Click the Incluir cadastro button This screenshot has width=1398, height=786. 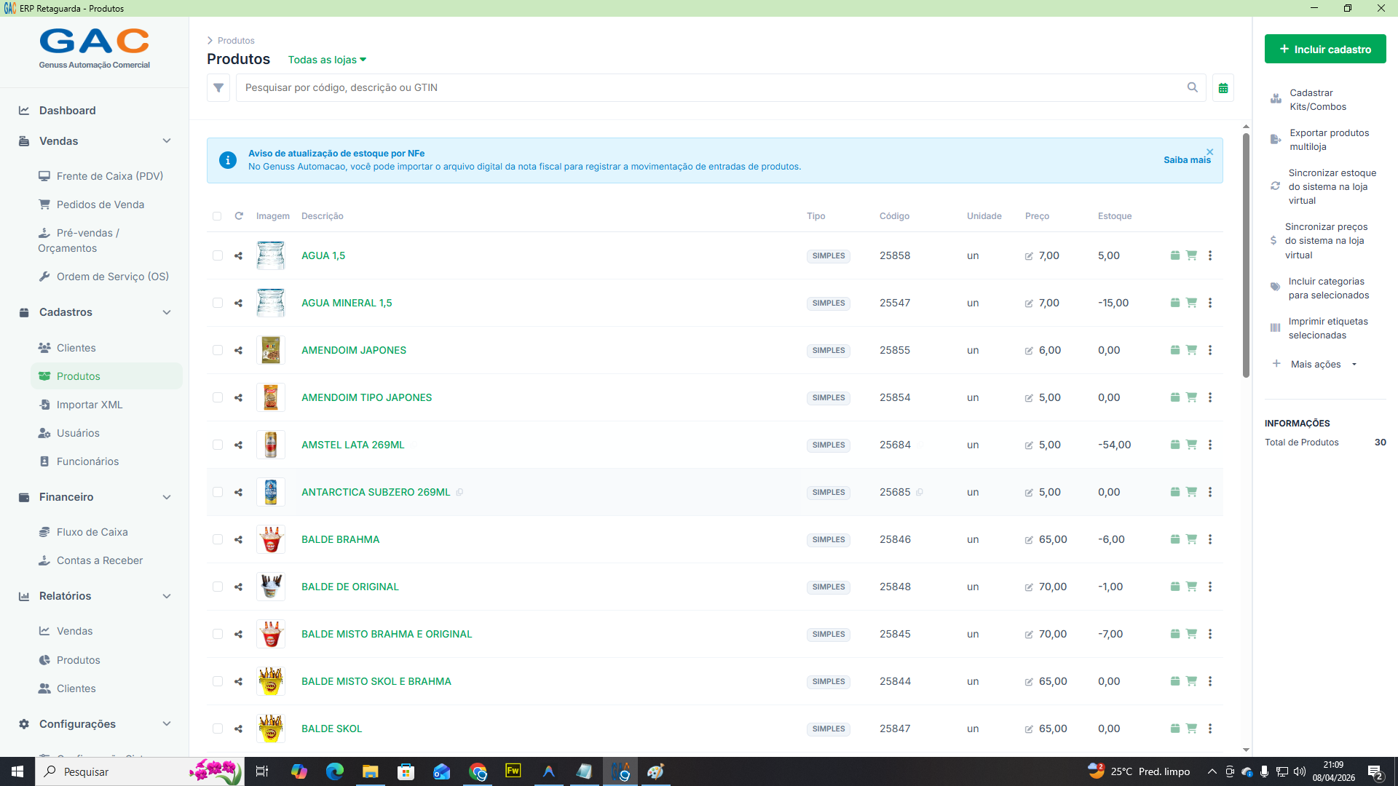[1325, 49]
